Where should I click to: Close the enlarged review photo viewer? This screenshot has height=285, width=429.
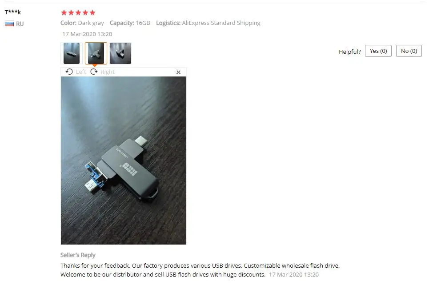[x=178, y=72]
